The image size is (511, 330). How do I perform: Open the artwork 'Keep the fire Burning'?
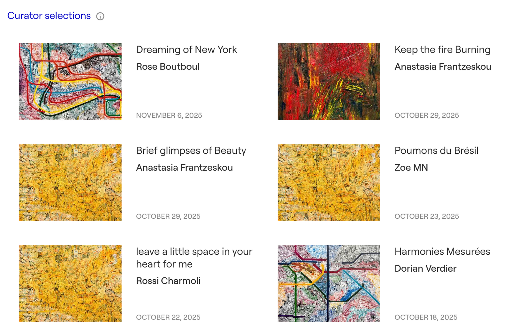[x=442, y=50]
